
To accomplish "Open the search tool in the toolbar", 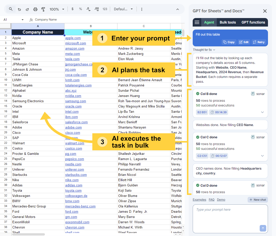I will pyautogui.click(x=10, y=9).
